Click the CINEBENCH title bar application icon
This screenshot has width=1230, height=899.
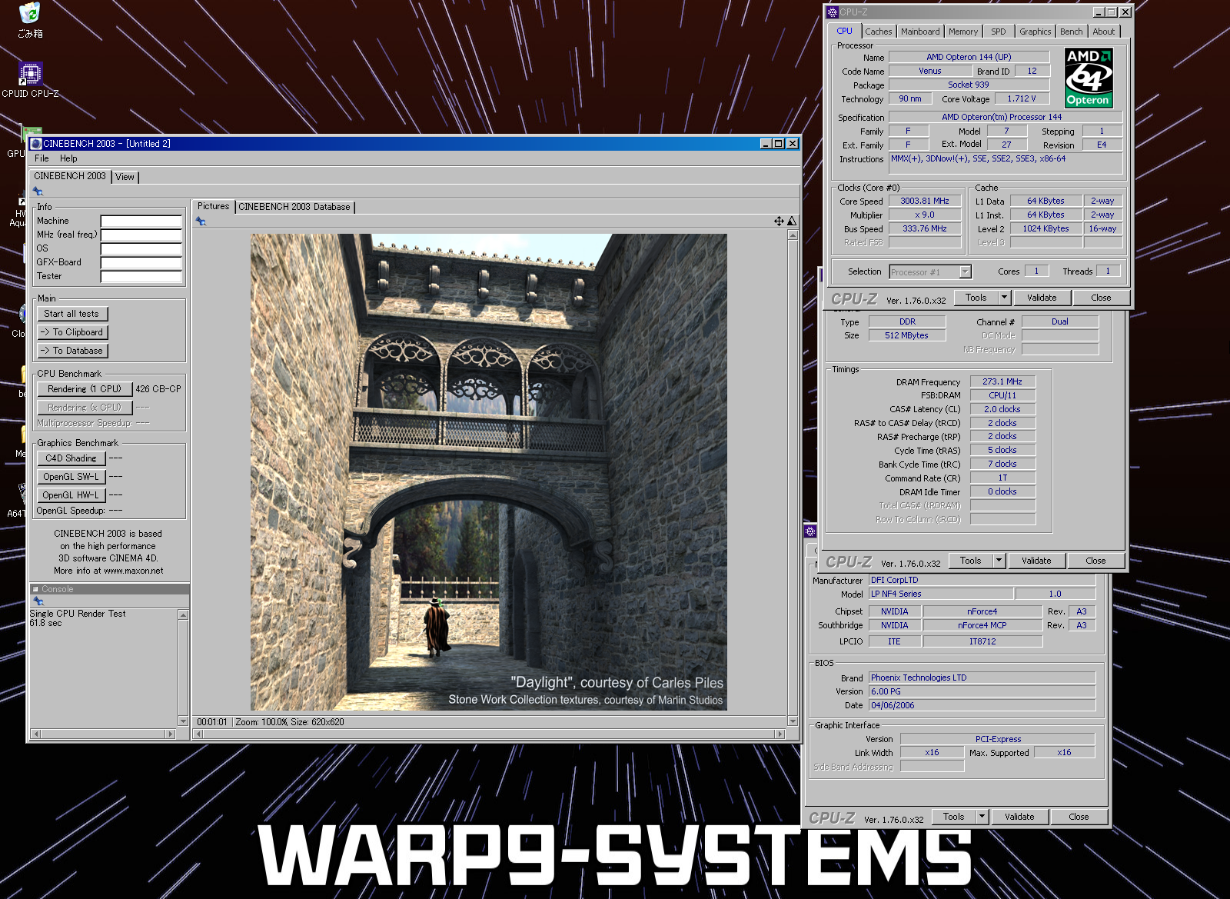click(x=35, y=144)
